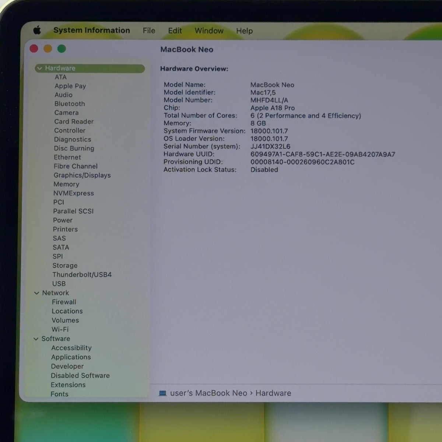The height and width of the screenshot is (442, 442).
Task: Select Camera in the sidebar
Action: pyautogui.click(x=66, y=113)
